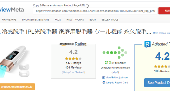This screenshot has height=96, width=170.
Task: Click the green dotted arrow graphic
Action: point(115,53)
